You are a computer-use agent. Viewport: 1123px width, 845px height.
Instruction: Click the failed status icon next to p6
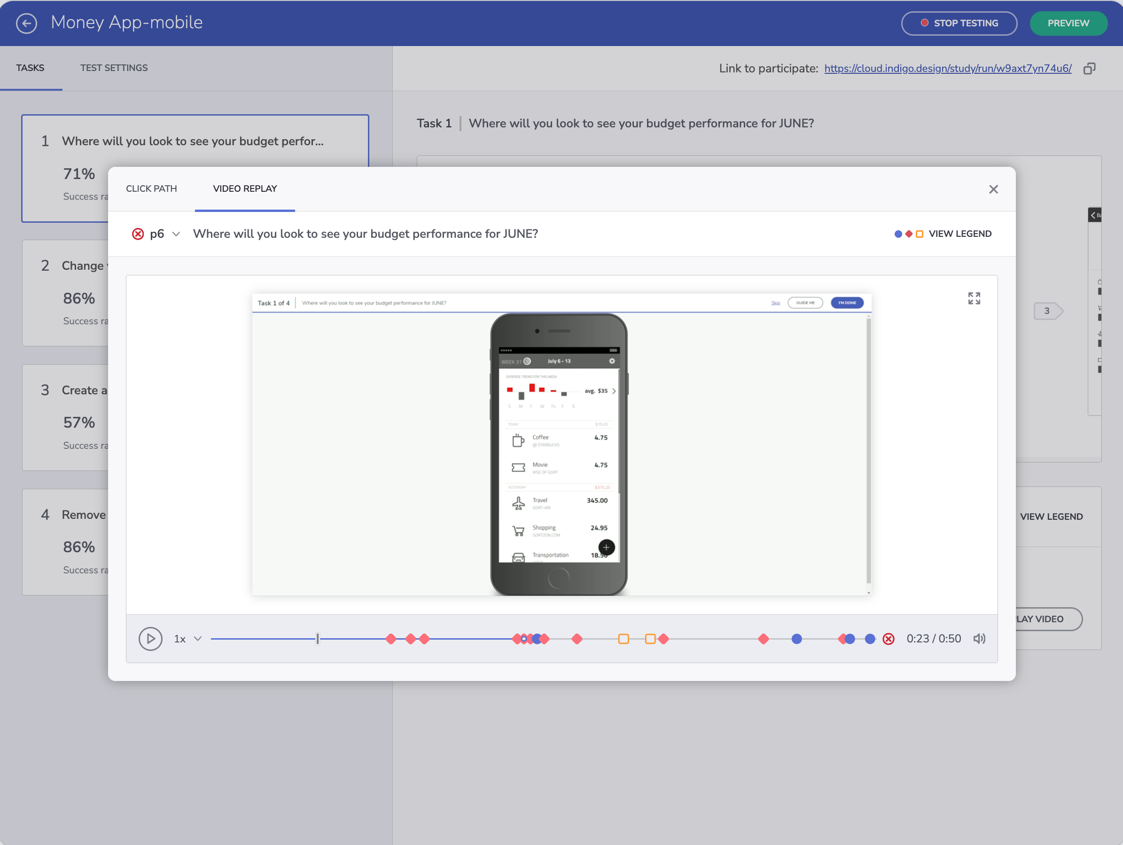(x=138, y=234)
